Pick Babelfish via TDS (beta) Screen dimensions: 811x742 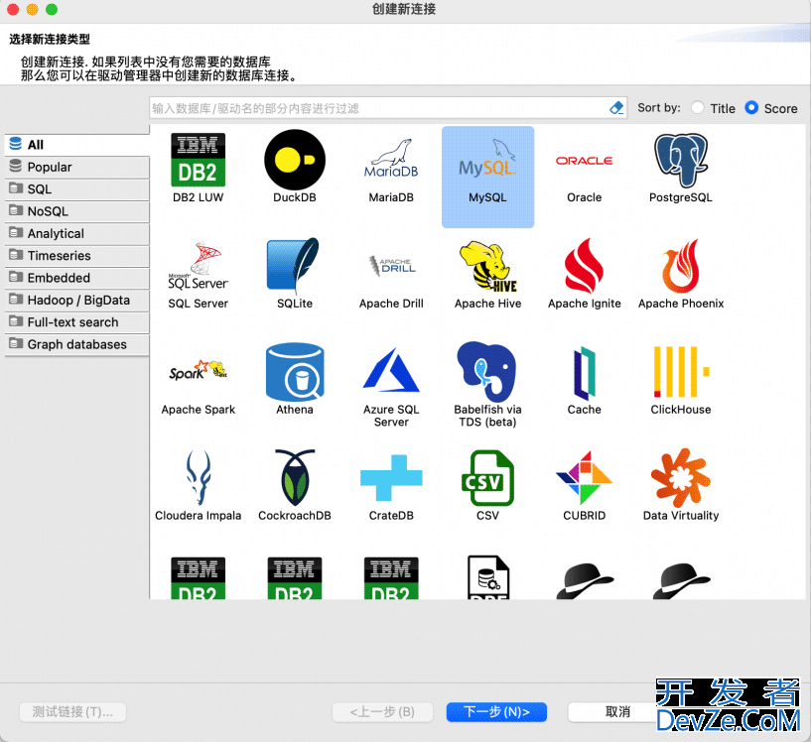pos(487,372)
